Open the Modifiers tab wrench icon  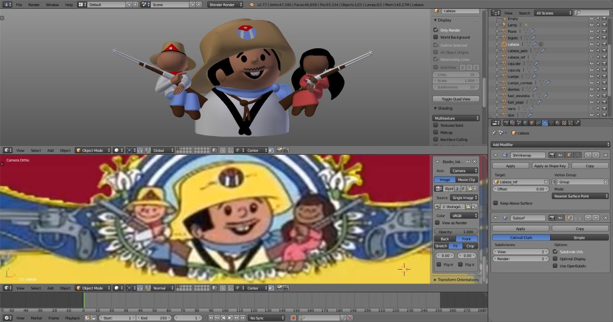[x=544, y=123]
